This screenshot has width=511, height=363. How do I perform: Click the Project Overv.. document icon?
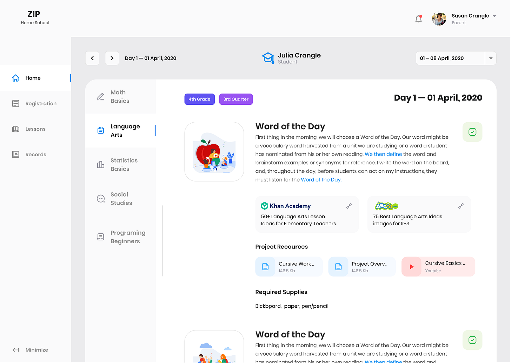338,267
